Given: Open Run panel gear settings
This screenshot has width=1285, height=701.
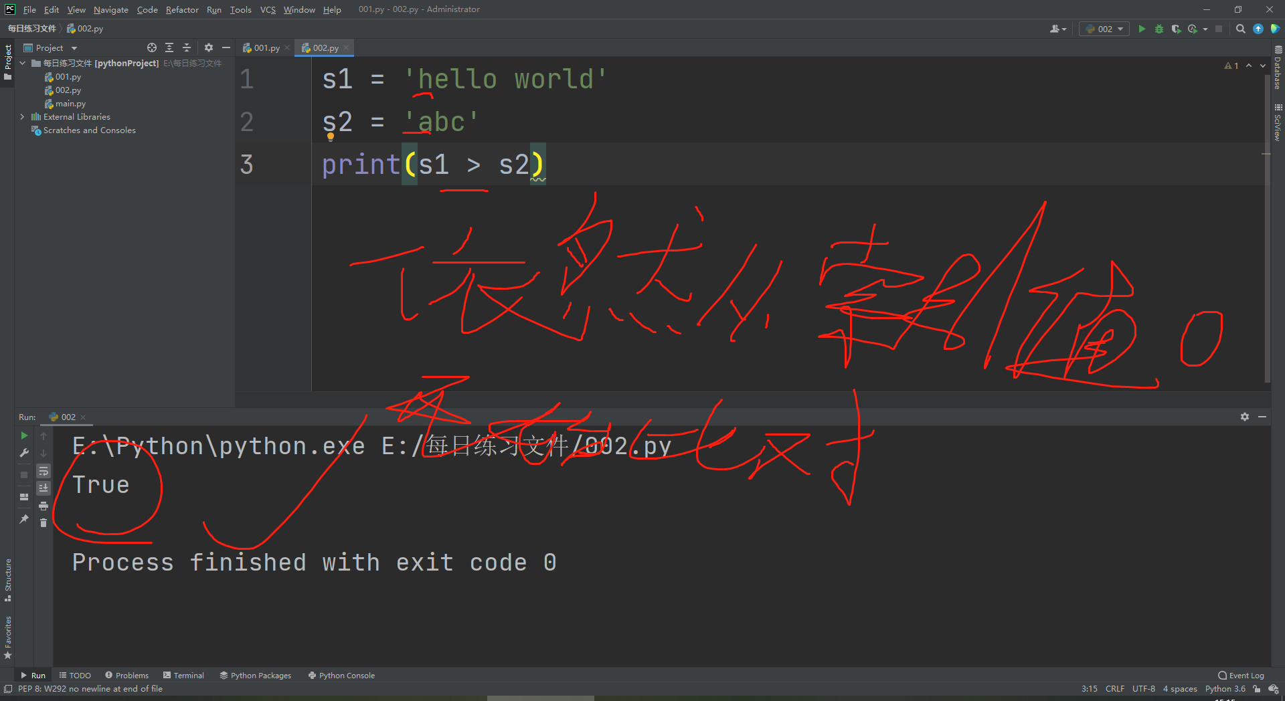Looking at the screenshot, I should [x=1245, y=417].
